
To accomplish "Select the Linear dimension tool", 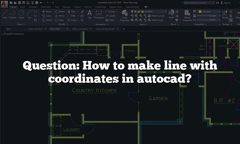I will (x=110, y=11).
